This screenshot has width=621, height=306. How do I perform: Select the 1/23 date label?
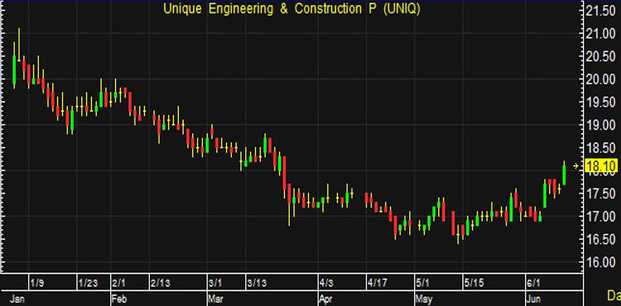click(89, 283)
